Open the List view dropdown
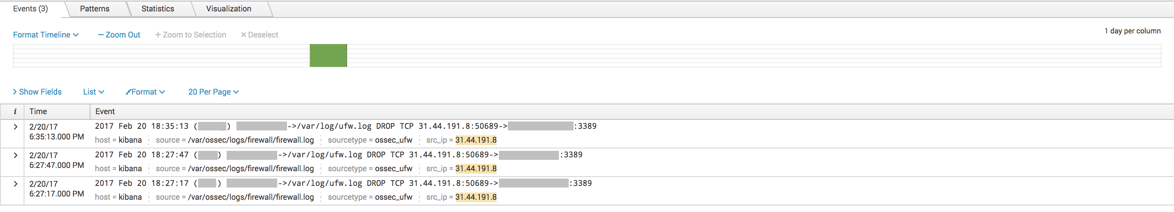 pyautogui.click(x=93, y=92)
